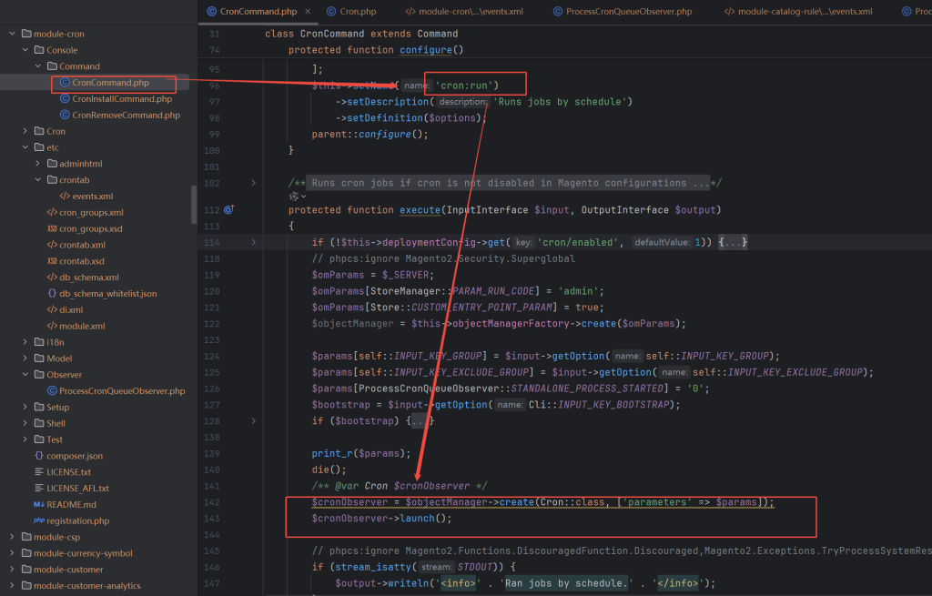Image resolution: width=932 pixels, height=596 pixels.
Task: Expand the Model folder arrow
Action: point(25,359)
